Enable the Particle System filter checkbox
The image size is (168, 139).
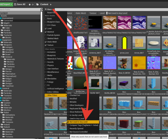pyautogui.click(x=46, y=35)
